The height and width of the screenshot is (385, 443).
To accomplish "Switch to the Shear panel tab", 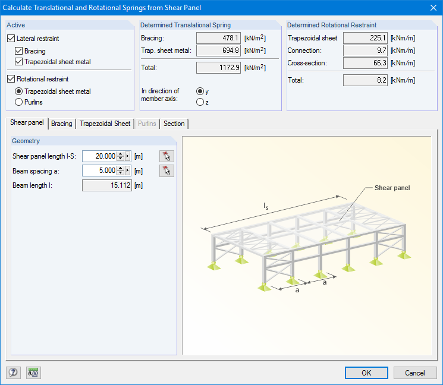I will [x=27, y=123].
